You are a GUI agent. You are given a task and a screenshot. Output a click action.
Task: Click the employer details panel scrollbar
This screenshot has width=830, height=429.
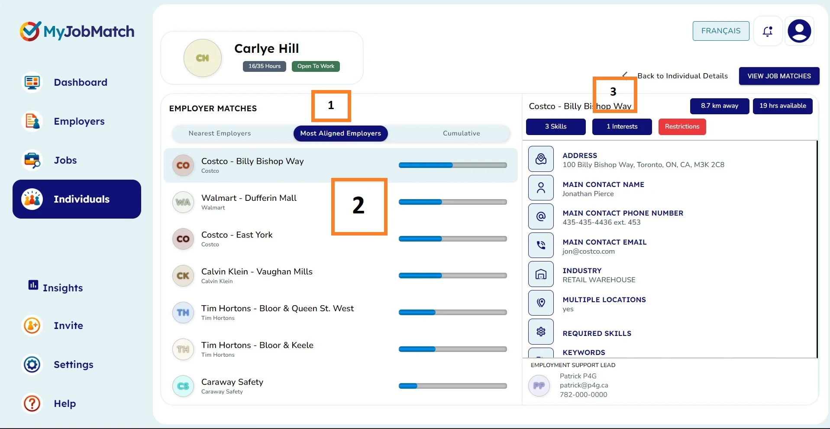[x=817, y=249]
